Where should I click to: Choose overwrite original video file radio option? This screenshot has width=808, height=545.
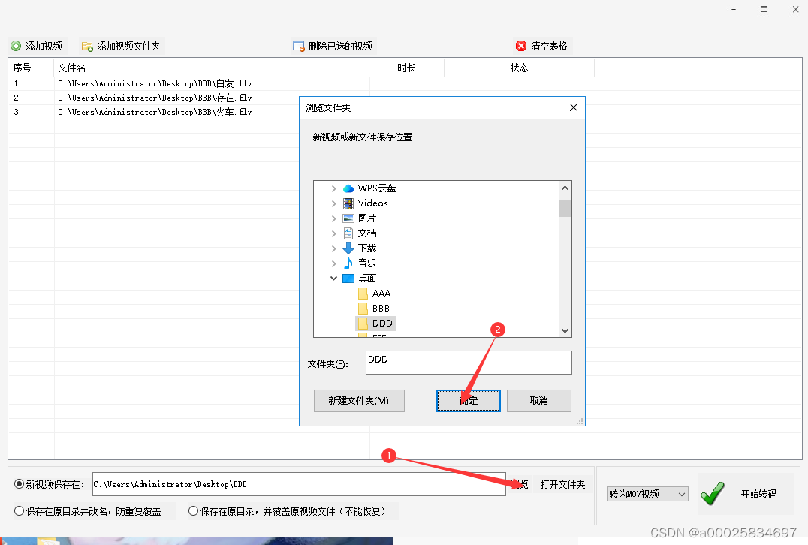[x=194, y=511]
